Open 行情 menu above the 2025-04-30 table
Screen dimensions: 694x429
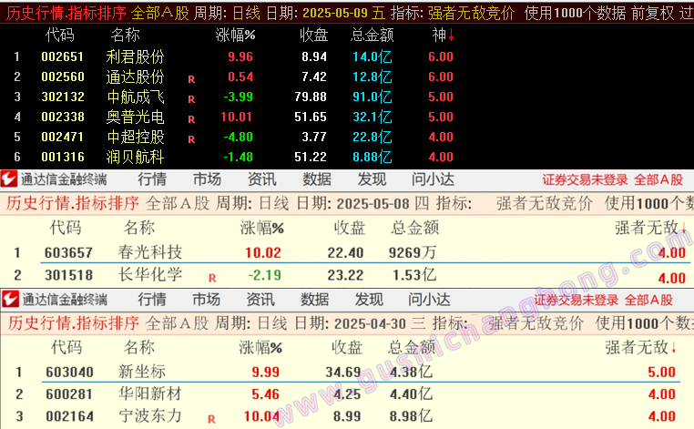point(152,300)
